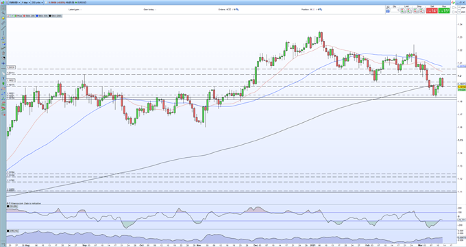Click second Stop order icon

422,11
